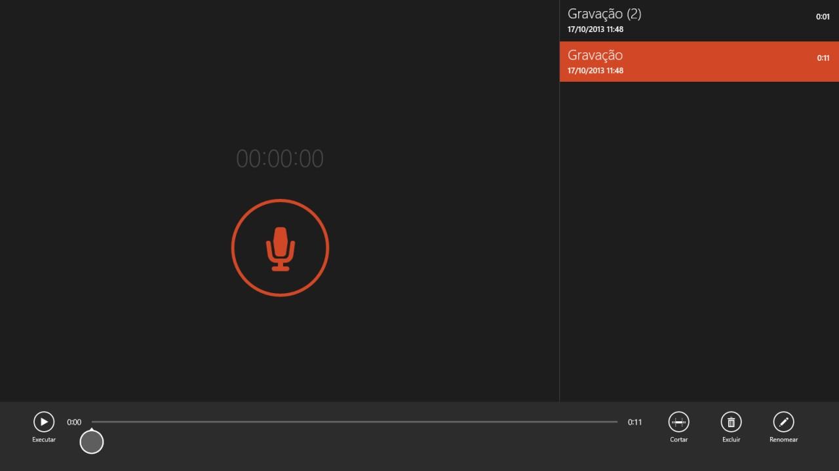This screenshot has height=471, width=839.
Task: Start recording with the microphone button
Action: point(280,248)
